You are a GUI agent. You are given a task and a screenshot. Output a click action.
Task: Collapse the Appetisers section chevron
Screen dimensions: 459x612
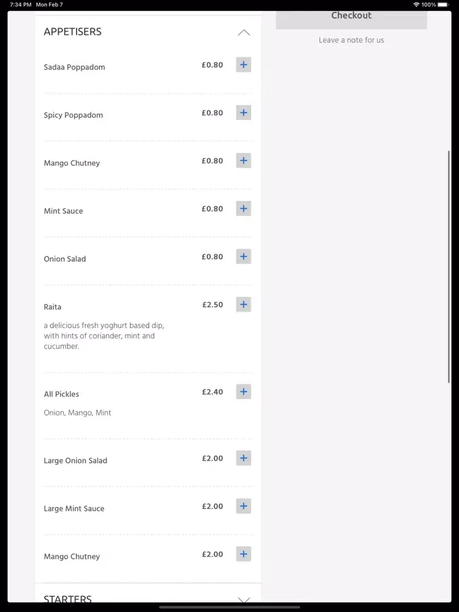[x=244, y=32]
